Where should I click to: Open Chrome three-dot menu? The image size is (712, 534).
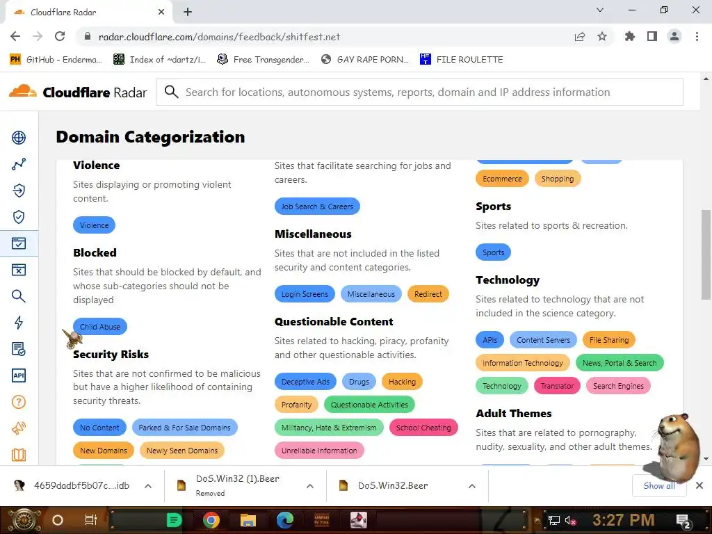click(697, 36)
